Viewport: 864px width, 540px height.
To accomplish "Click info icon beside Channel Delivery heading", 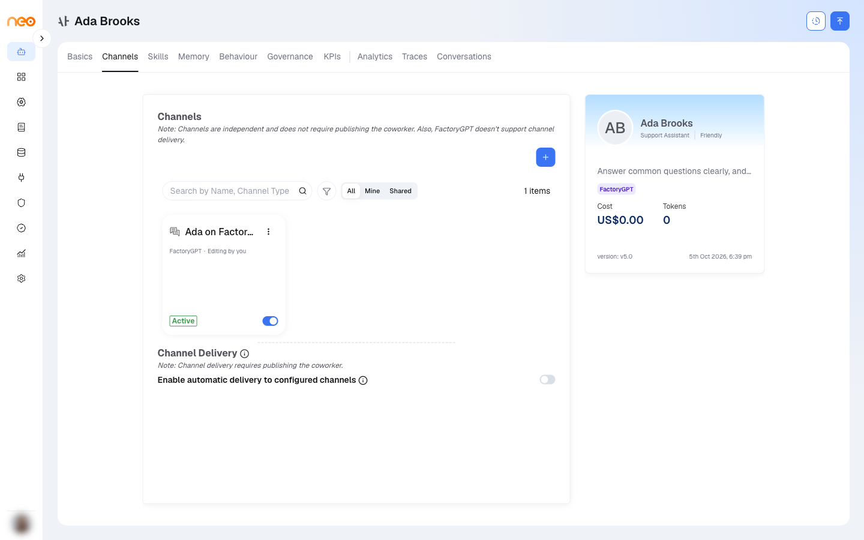I will click(244, 354).
